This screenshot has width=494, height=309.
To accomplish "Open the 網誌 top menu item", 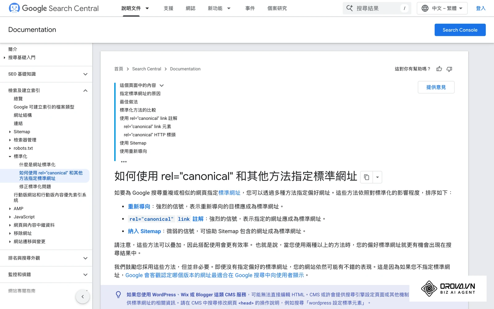I will pyautogui.click(x=190, y=8).
